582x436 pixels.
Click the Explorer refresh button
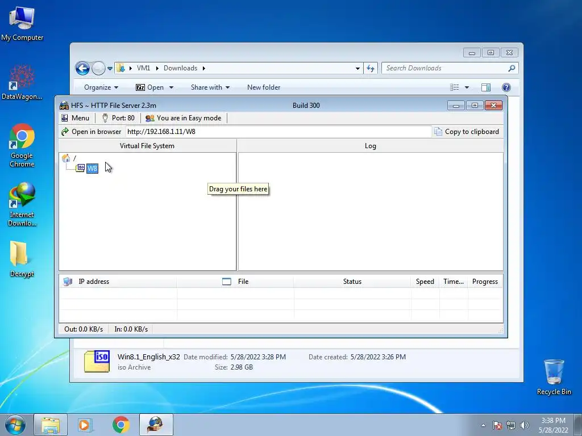[371, 68]
